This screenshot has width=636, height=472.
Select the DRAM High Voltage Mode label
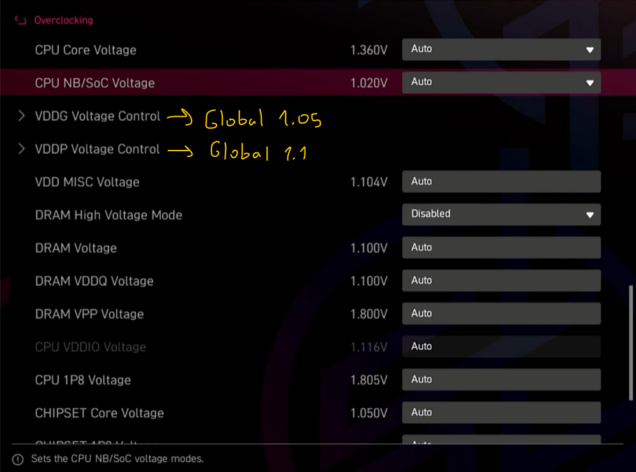coord(109,215)
